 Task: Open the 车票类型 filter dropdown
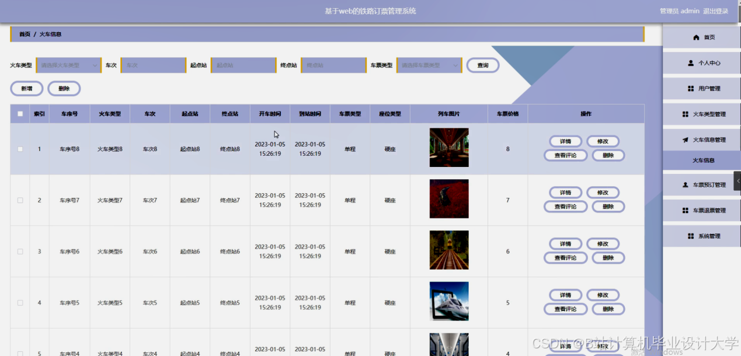pos(429,65)
